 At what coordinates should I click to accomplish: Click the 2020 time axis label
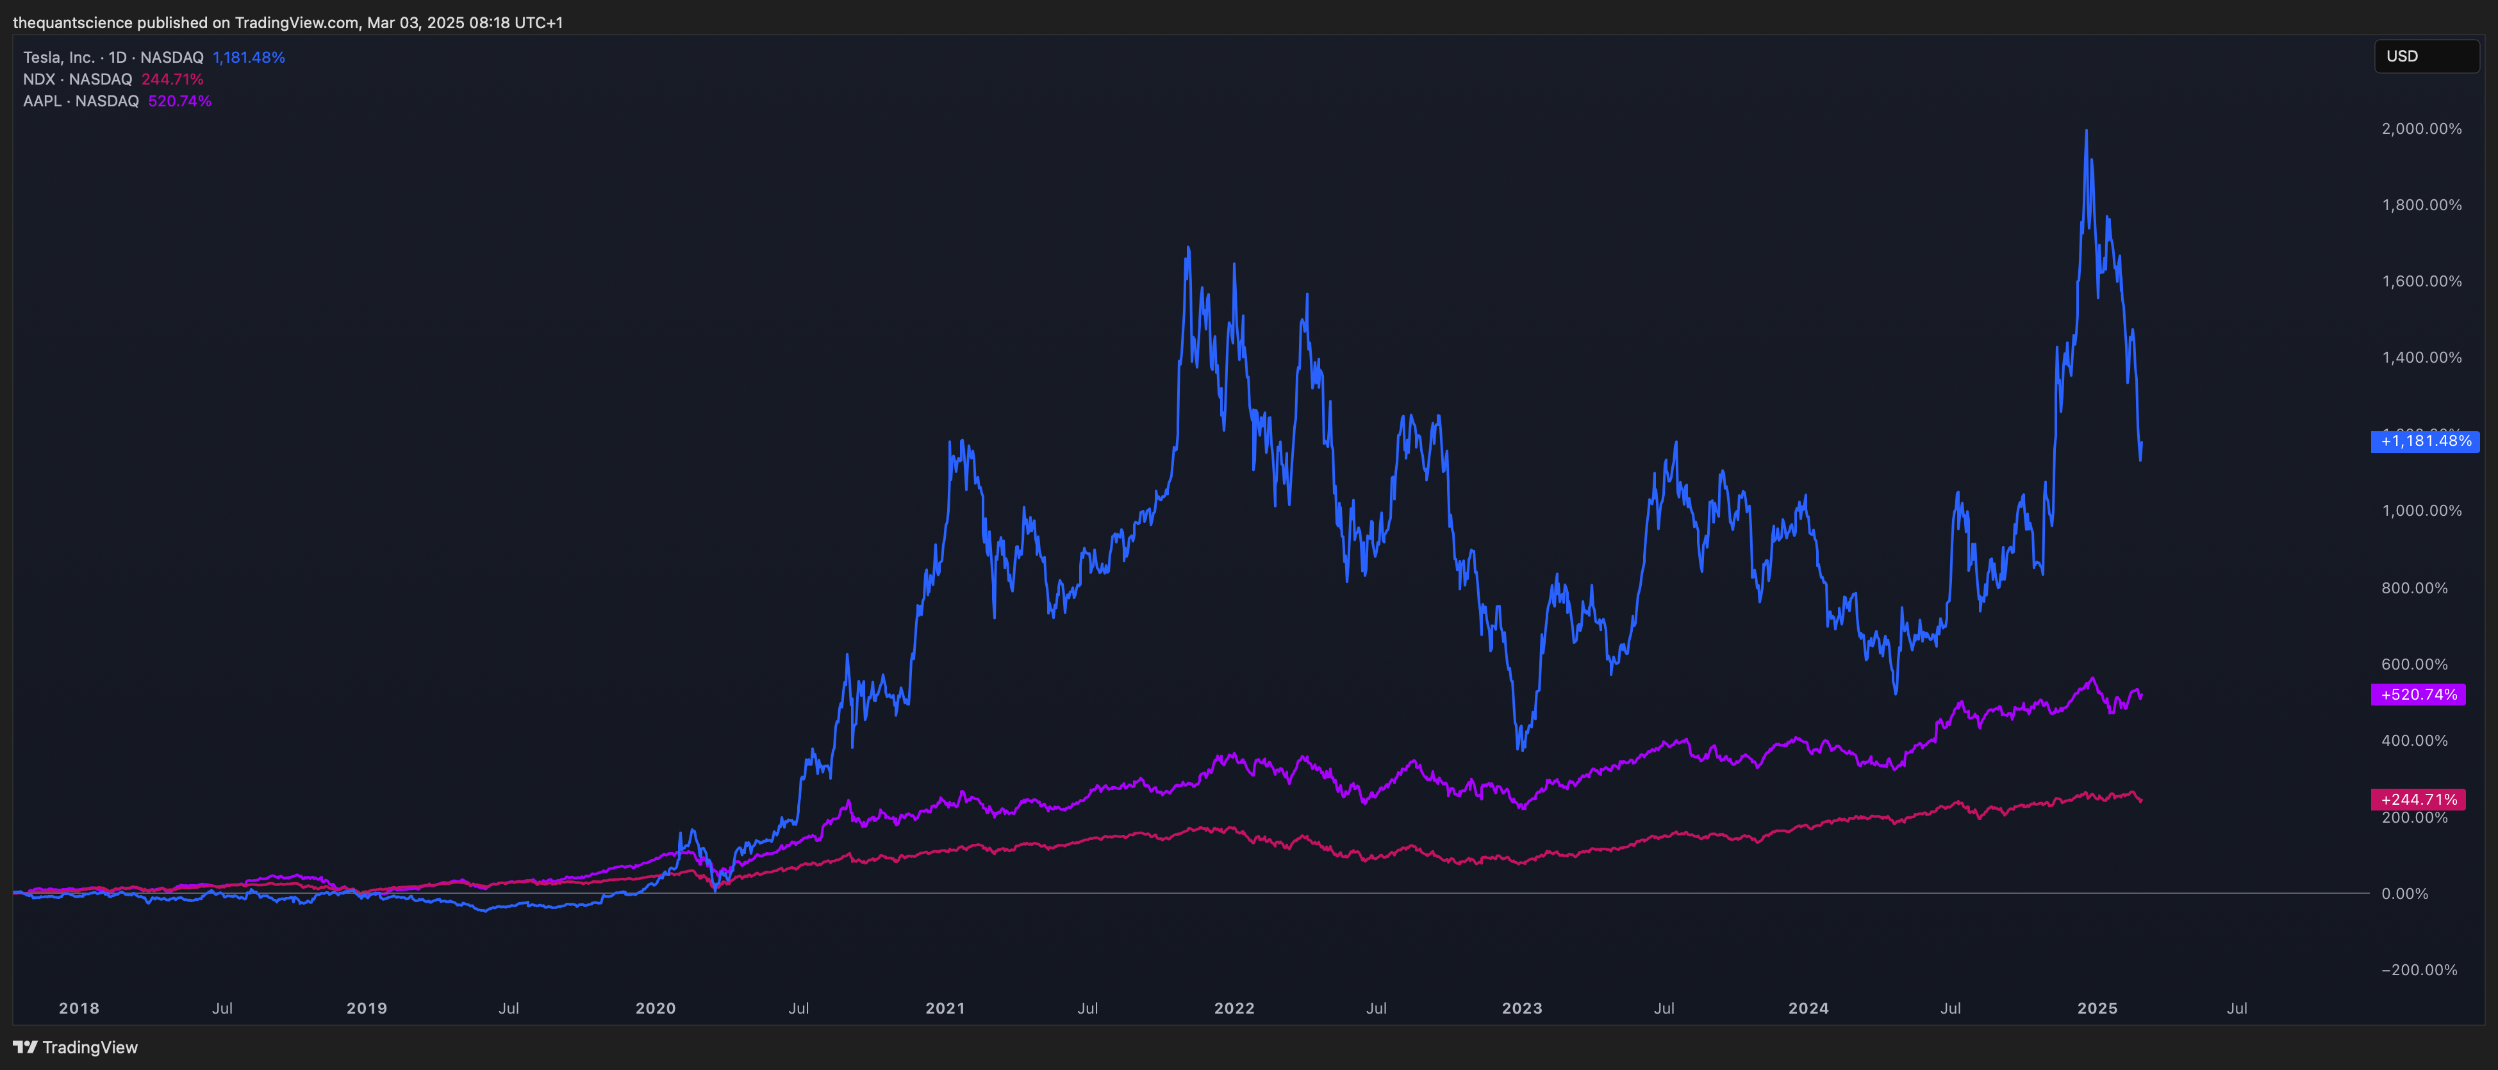click(x=656, y=1008)
